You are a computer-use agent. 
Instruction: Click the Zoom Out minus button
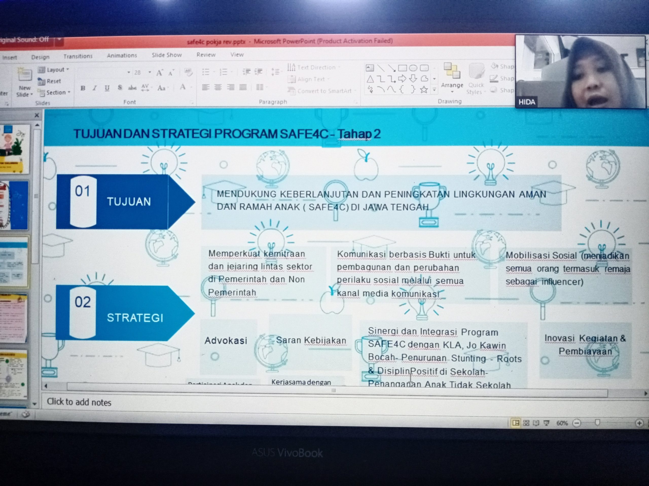coord(577,423)
